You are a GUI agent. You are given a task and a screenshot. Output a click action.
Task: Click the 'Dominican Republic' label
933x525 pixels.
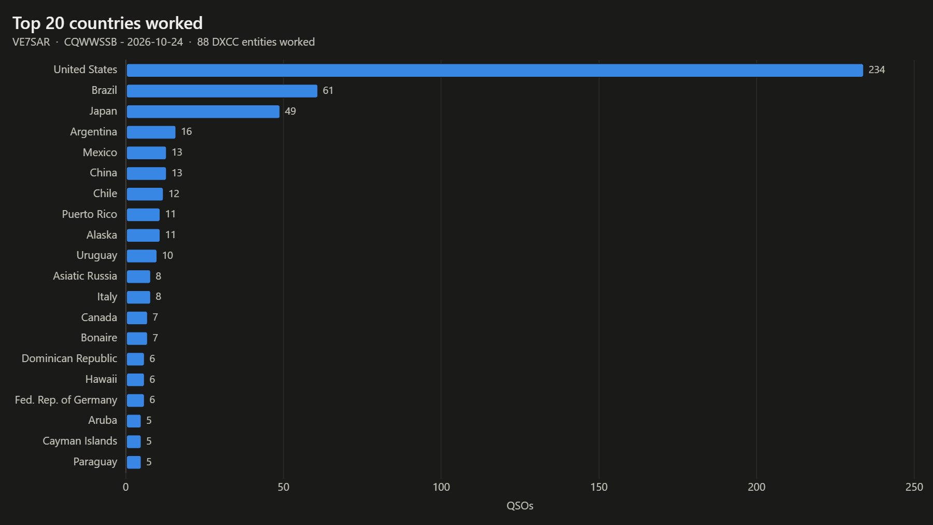click(x=69, y=358)
